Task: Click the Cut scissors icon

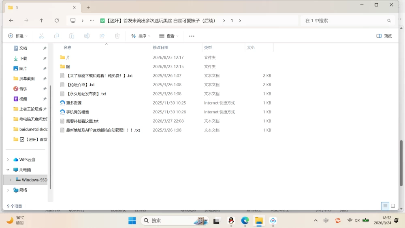Action: tap(41, 36)
